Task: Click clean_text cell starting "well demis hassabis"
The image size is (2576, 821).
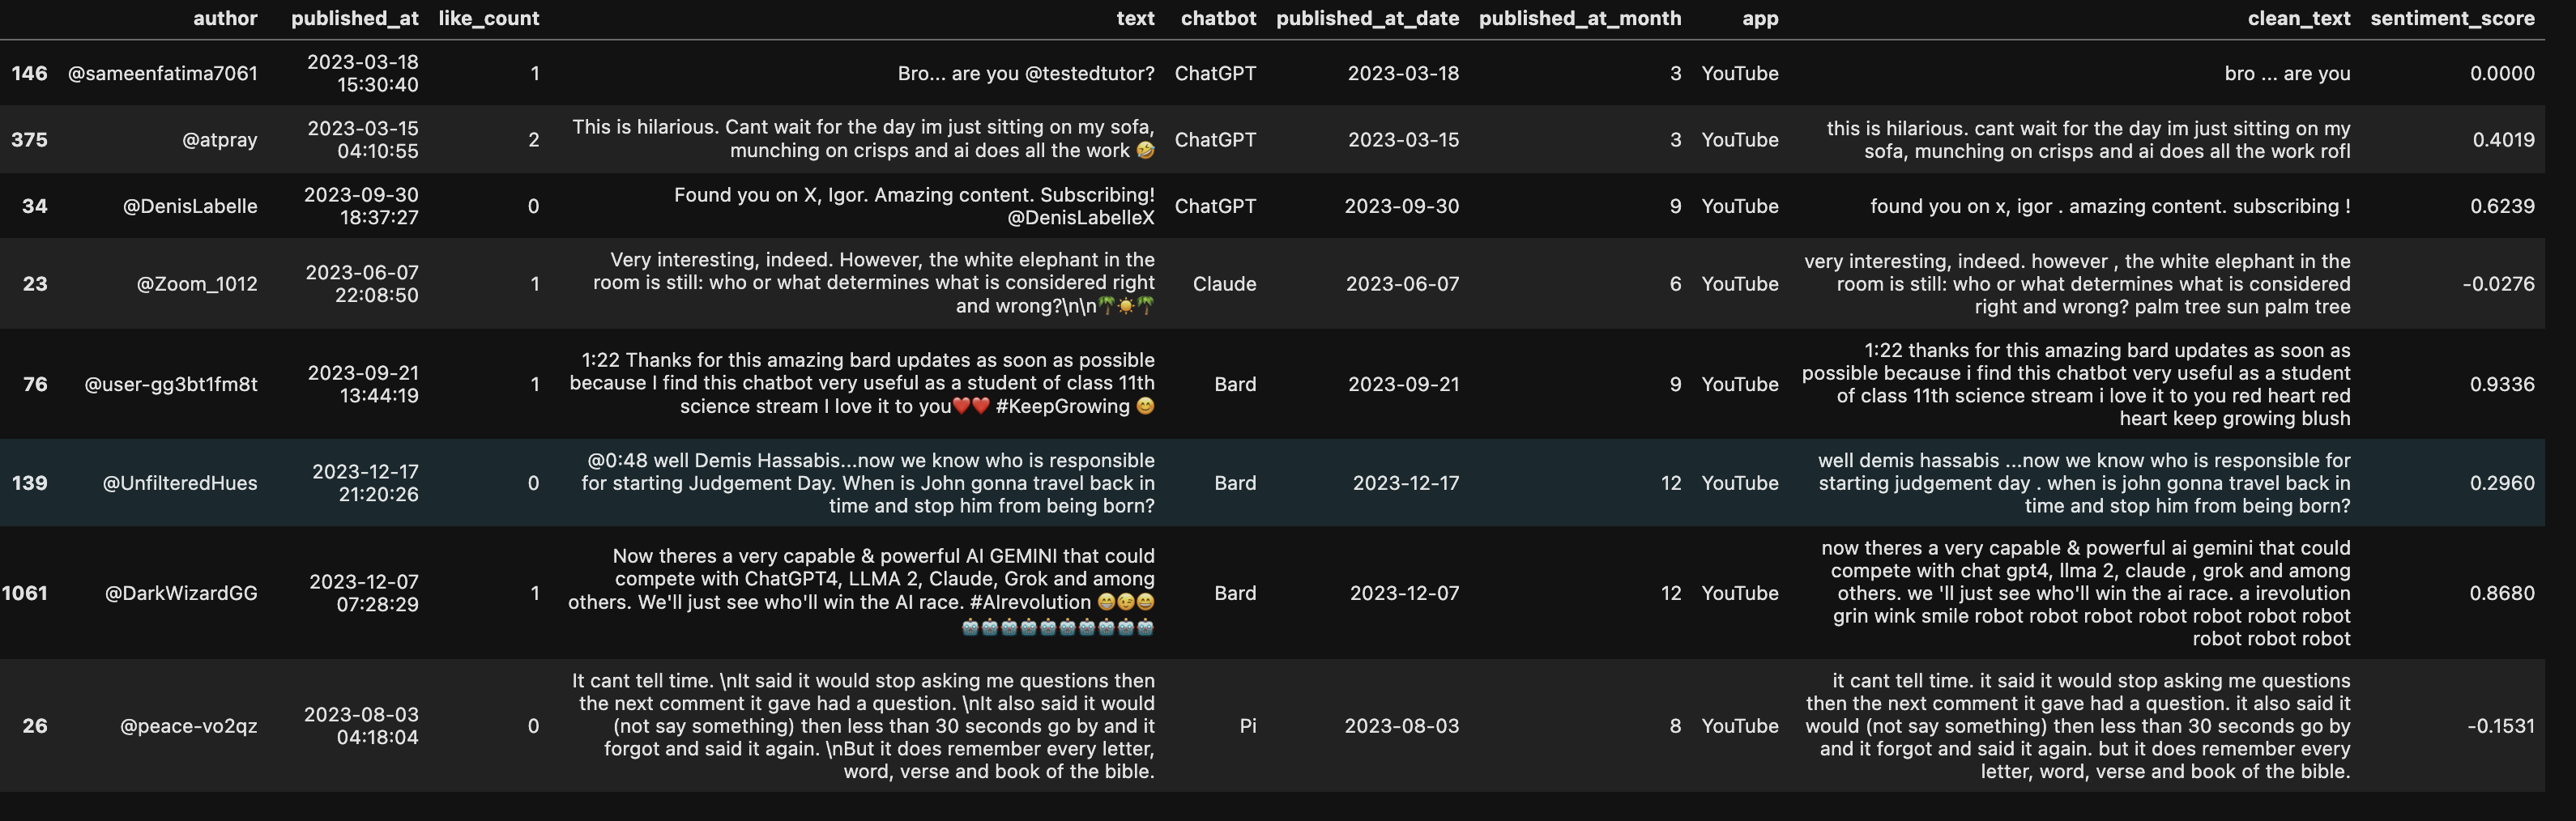Action: click(x=2084, y=483)
